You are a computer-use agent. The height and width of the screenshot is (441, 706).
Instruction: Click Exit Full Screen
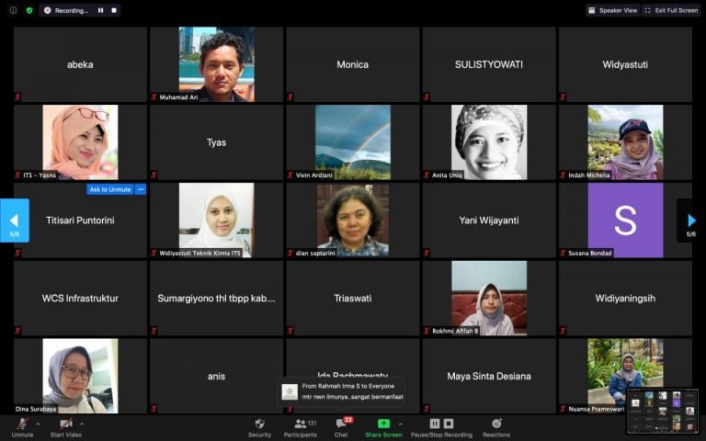pyautogui.click(x=671, y=10)
